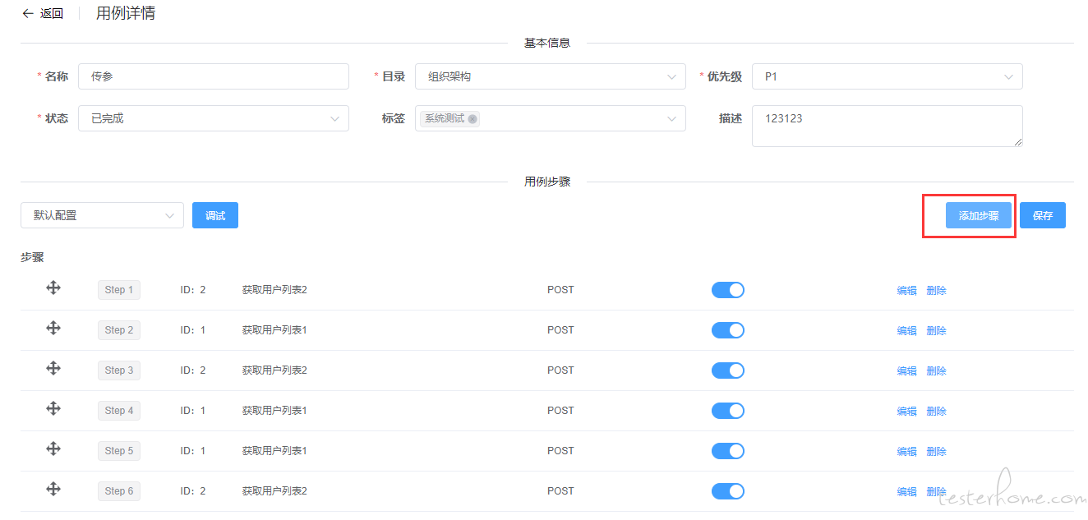This screenshot has height=520, width=1088.
Task: Edit Step 1 via 编辑 link
Action: [x=906, y=290]
